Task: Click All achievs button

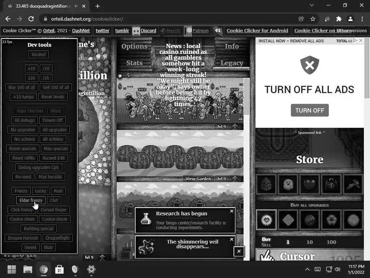Action: tap(53, 139)
